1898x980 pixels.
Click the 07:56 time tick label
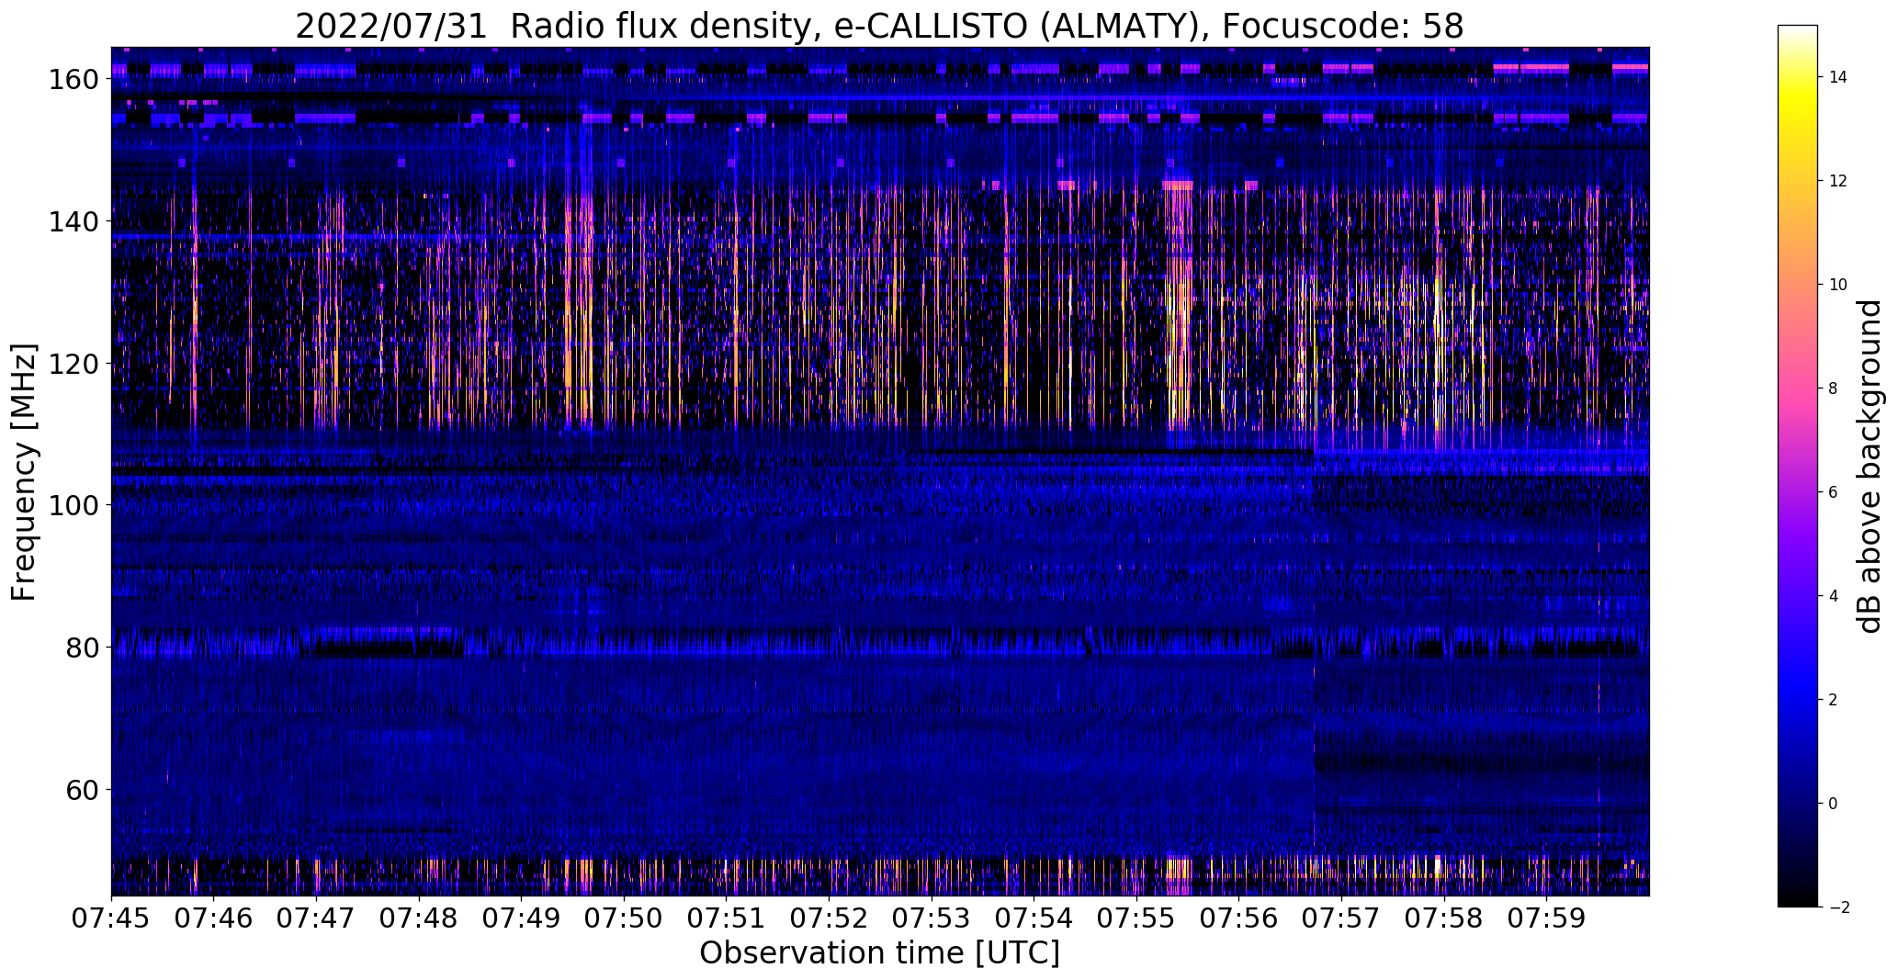[x=1239, y=919]
